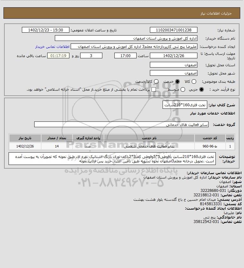Screen dimensions: 244x268
Task: Click the service name cell سایر فعالیت های خدماتی شخصی
Action: (x=149, y=146)
